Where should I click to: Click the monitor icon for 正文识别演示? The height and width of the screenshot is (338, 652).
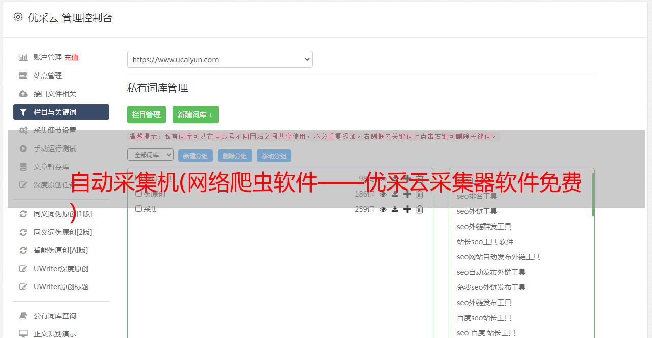(x=23, y=334)
